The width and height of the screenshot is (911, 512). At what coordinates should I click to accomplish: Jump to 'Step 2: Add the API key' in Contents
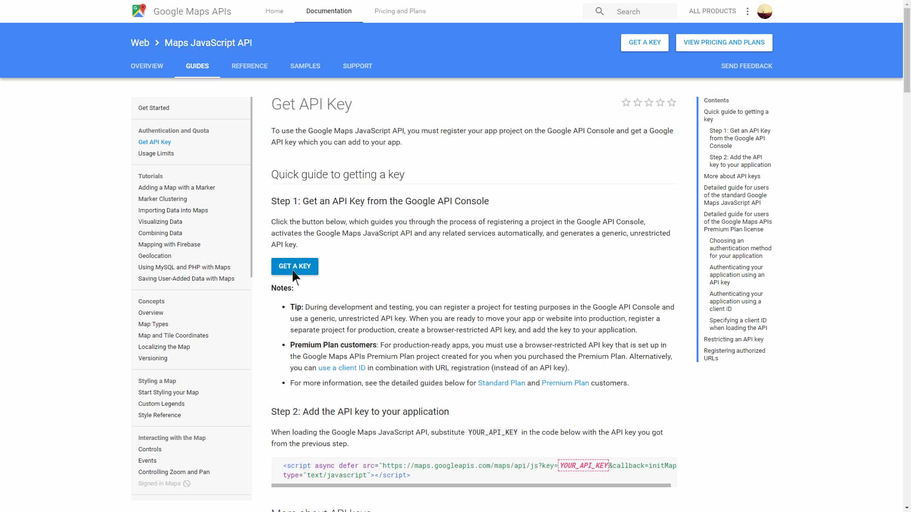click(740, 161)
